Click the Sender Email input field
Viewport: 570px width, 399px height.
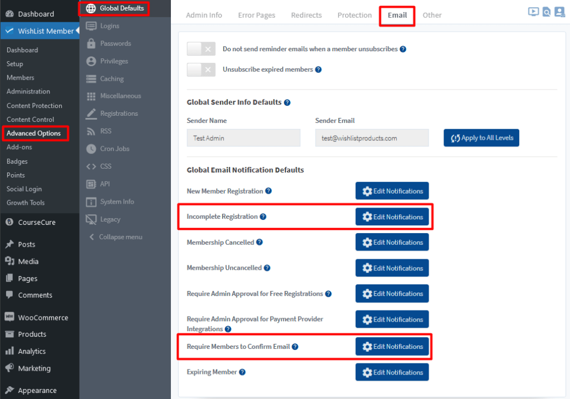click(x=372, y=138)
